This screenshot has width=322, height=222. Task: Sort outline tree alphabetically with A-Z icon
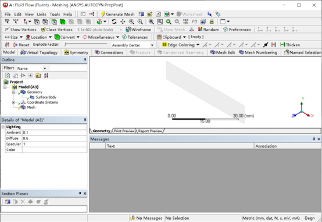[46, 75]
